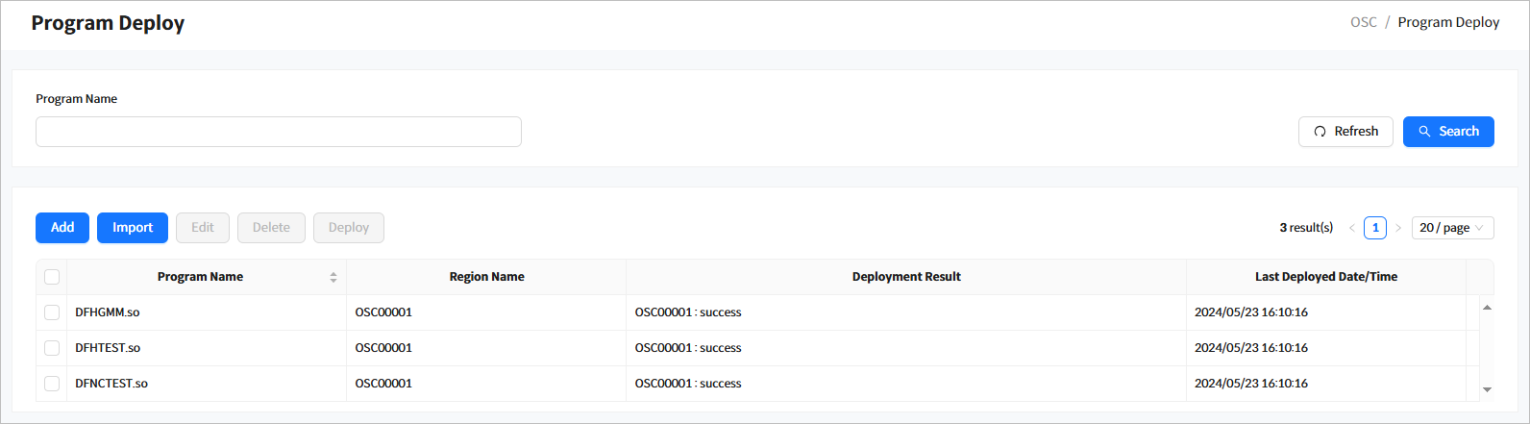Image resolution: width=1530 pixels, height=424 pixels.
Task: Click the Refresh button
Action: coord(1345,132)
